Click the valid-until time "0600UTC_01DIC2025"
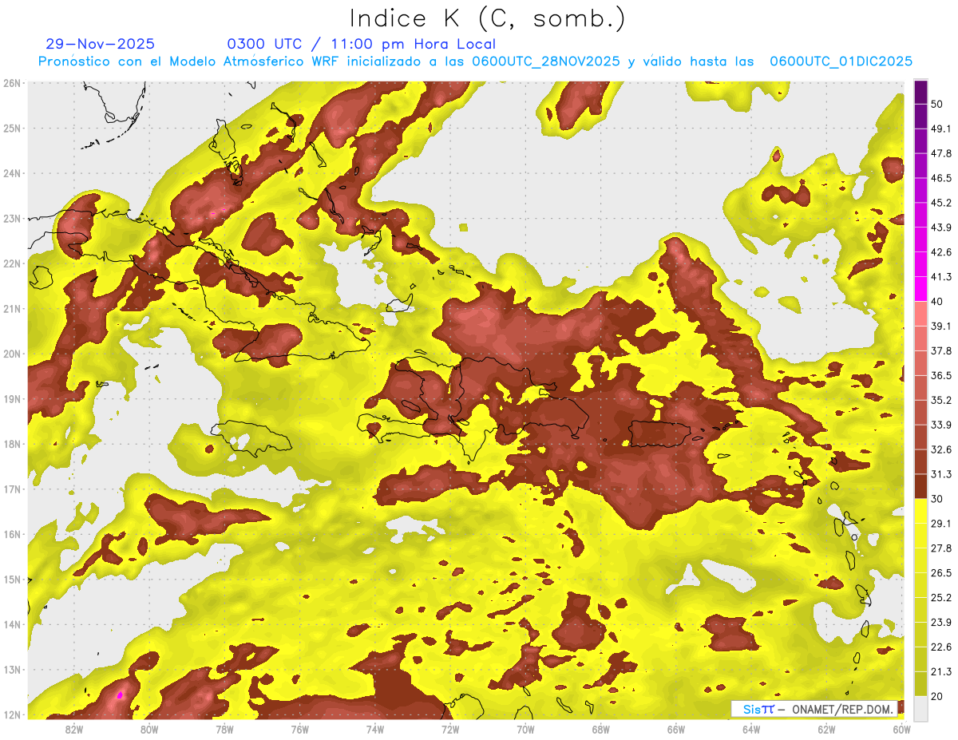This screenshot has width=958, height=740. click(841, 61)
